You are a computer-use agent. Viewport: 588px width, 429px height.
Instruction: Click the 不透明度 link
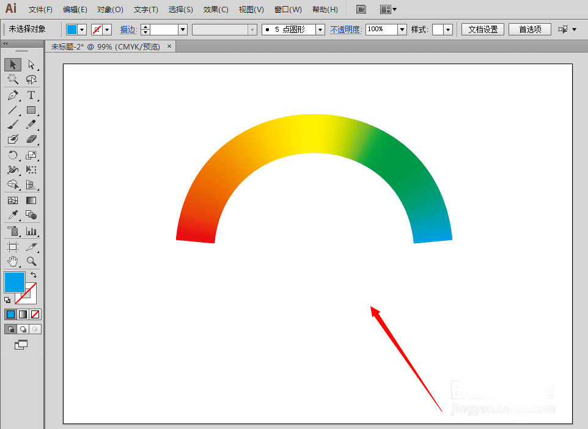click(346, 29)
